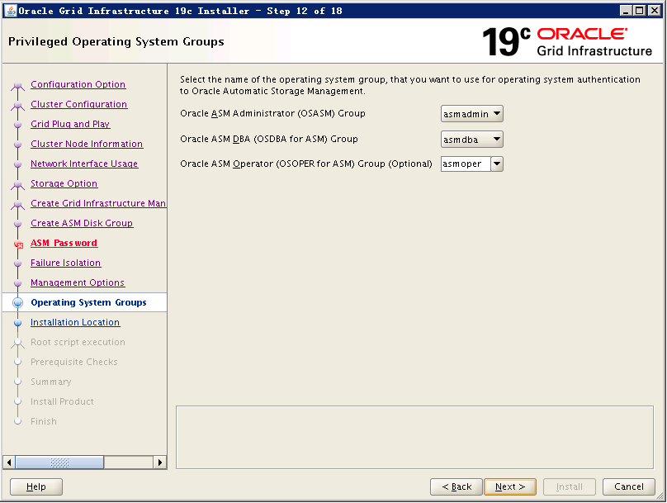Click the Oracle ASM DBA (OSDBA for ASM) label
The height and width of the screenshot is (503, 667).
[x=269, y=139]
